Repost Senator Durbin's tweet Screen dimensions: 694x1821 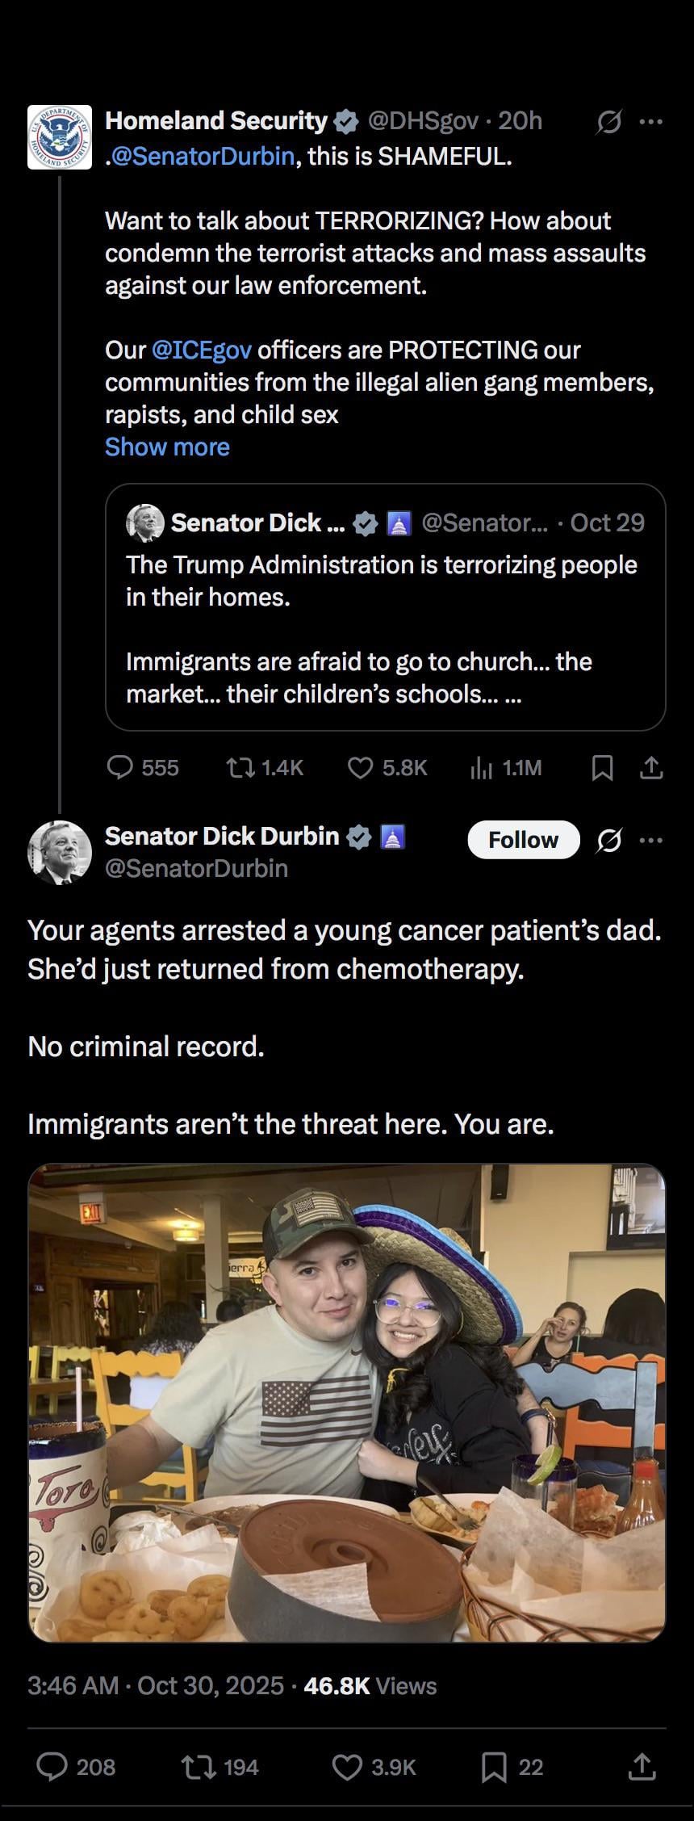[x=199, y=1767]
